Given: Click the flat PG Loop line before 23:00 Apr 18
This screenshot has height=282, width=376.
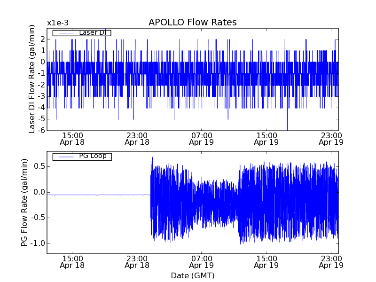Looking at the screenshot, I should coord(99,195).
